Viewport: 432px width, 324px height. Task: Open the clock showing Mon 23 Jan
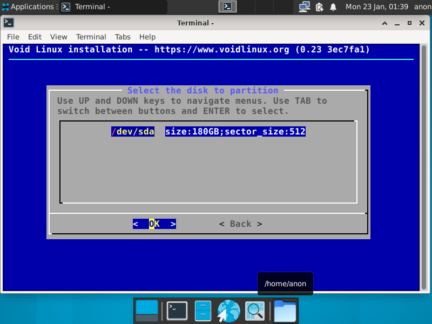[x=376, y=6]
